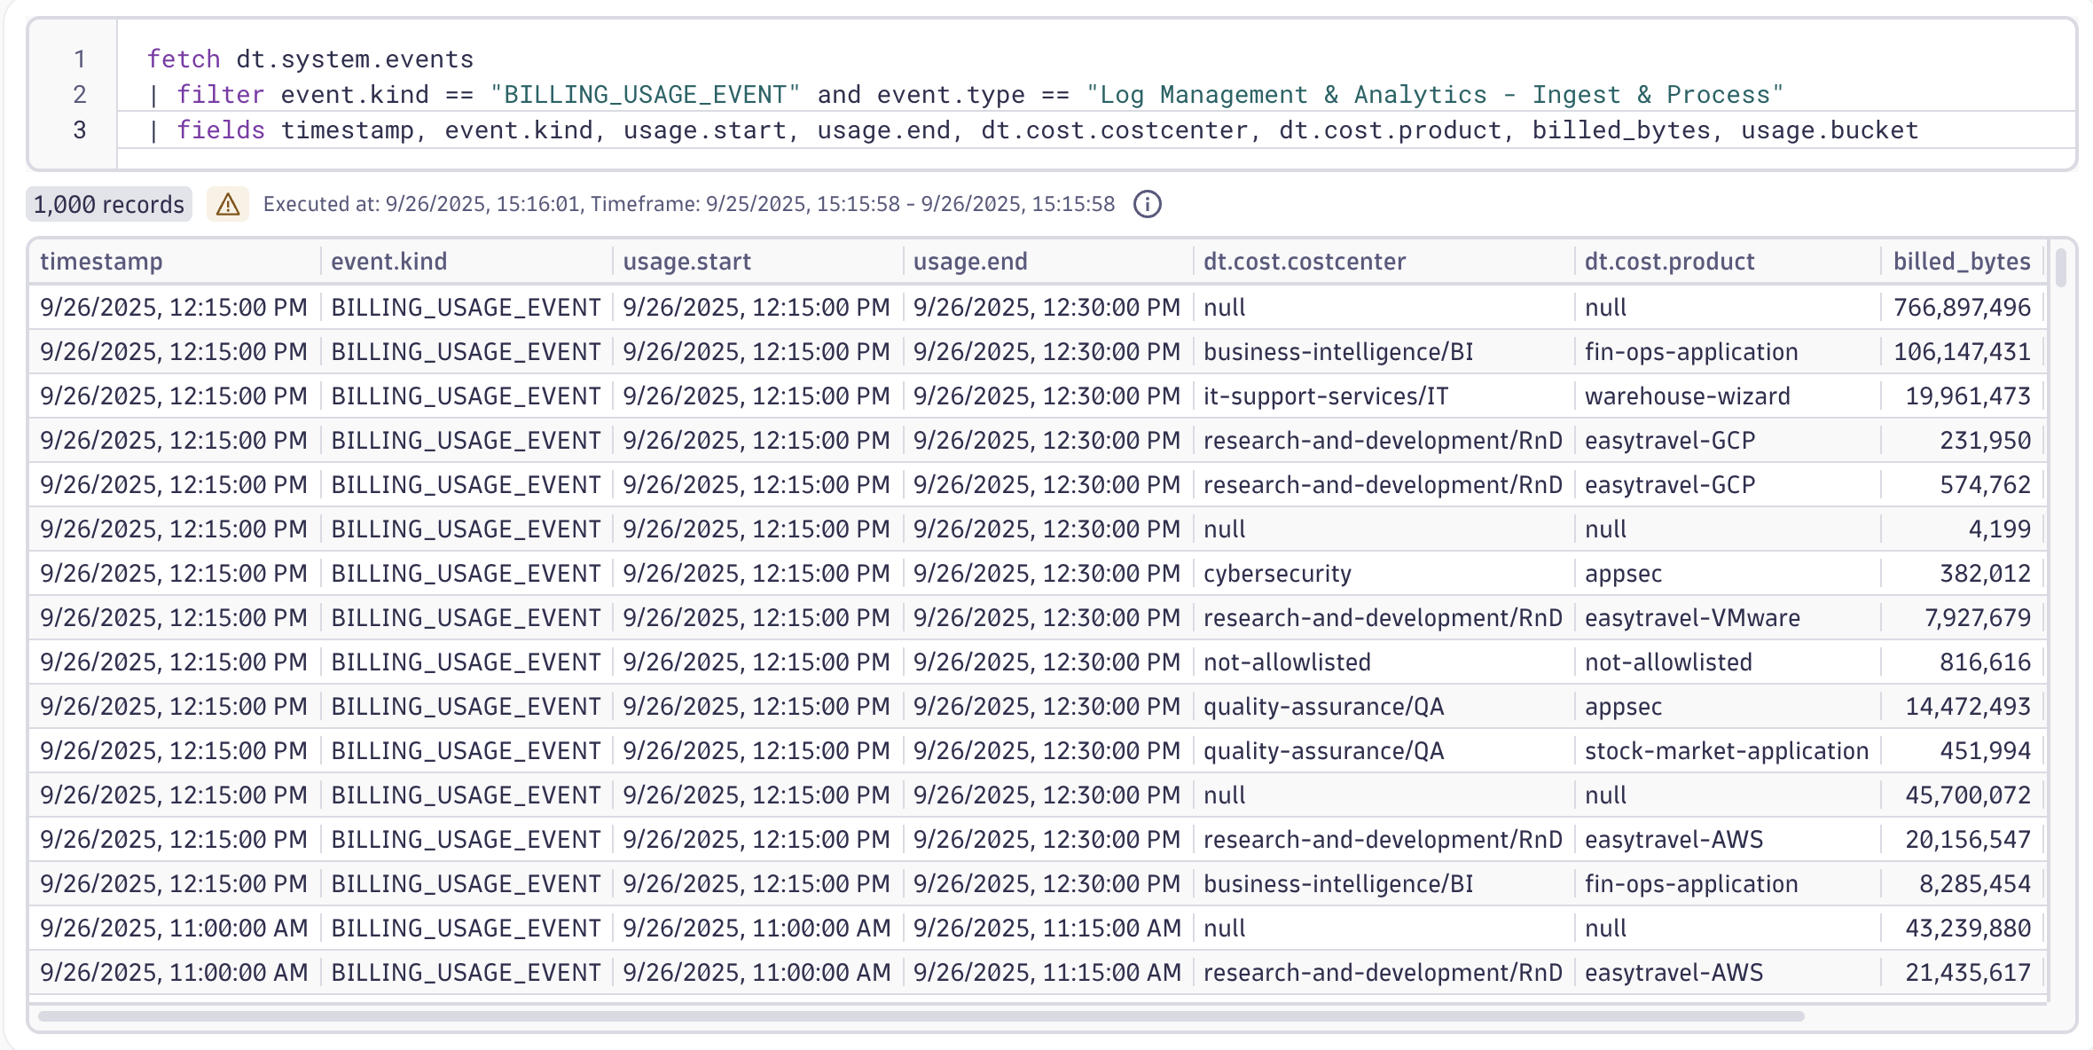Click the usage.start column header

tap(686, 262)
